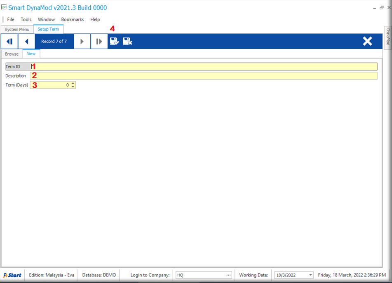Expand the Working Date dropdown
The width and height of the screenshot is (392, 283).
(x=310, y=275)
